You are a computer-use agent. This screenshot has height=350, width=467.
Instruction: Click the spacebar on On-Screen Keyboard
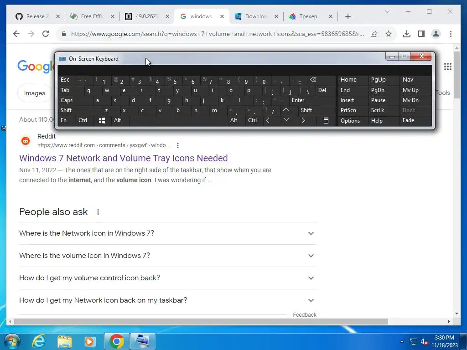tap(178, 120)
